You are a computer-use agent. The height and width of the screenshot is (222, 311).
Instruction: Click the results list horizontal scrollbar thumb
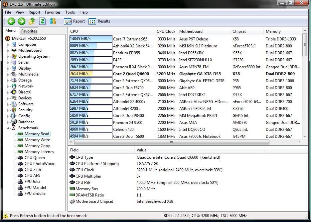(172, 142)
